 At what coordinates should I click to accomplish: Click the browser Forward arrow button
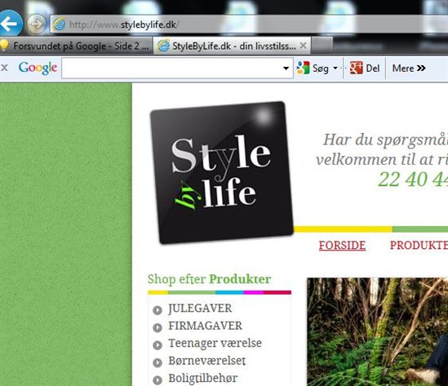point(36,24)
